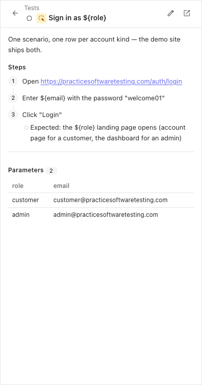The image size is (202, 385).
Task: Click the "Sign in as ${role}" title
Action: coord(77,18)
